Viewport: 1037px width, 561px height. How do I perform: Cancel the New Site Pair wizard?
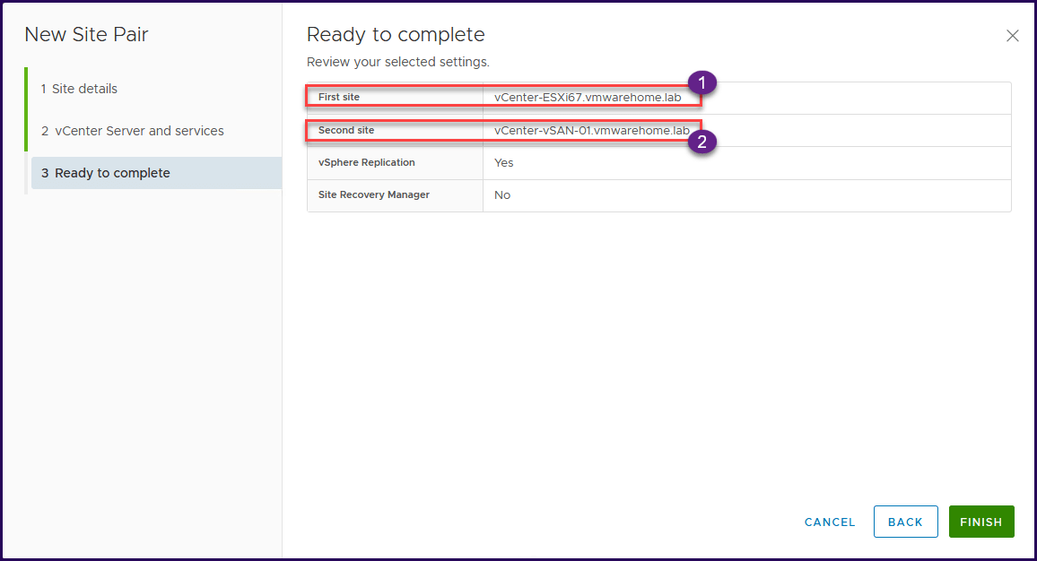(x=830, y=522)
